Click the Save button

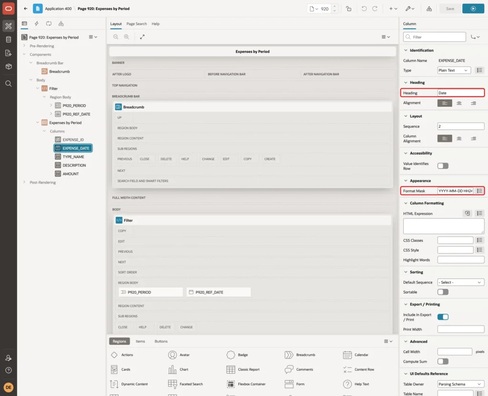[450, 9]
